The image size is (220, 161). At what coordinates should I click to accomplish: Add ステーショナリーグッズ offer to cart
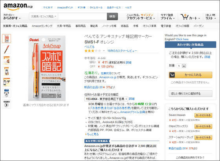click(203, 138)
